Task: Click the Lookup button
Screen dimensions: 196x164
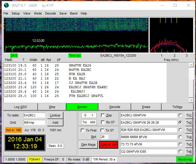Action: tap(55, 115)
